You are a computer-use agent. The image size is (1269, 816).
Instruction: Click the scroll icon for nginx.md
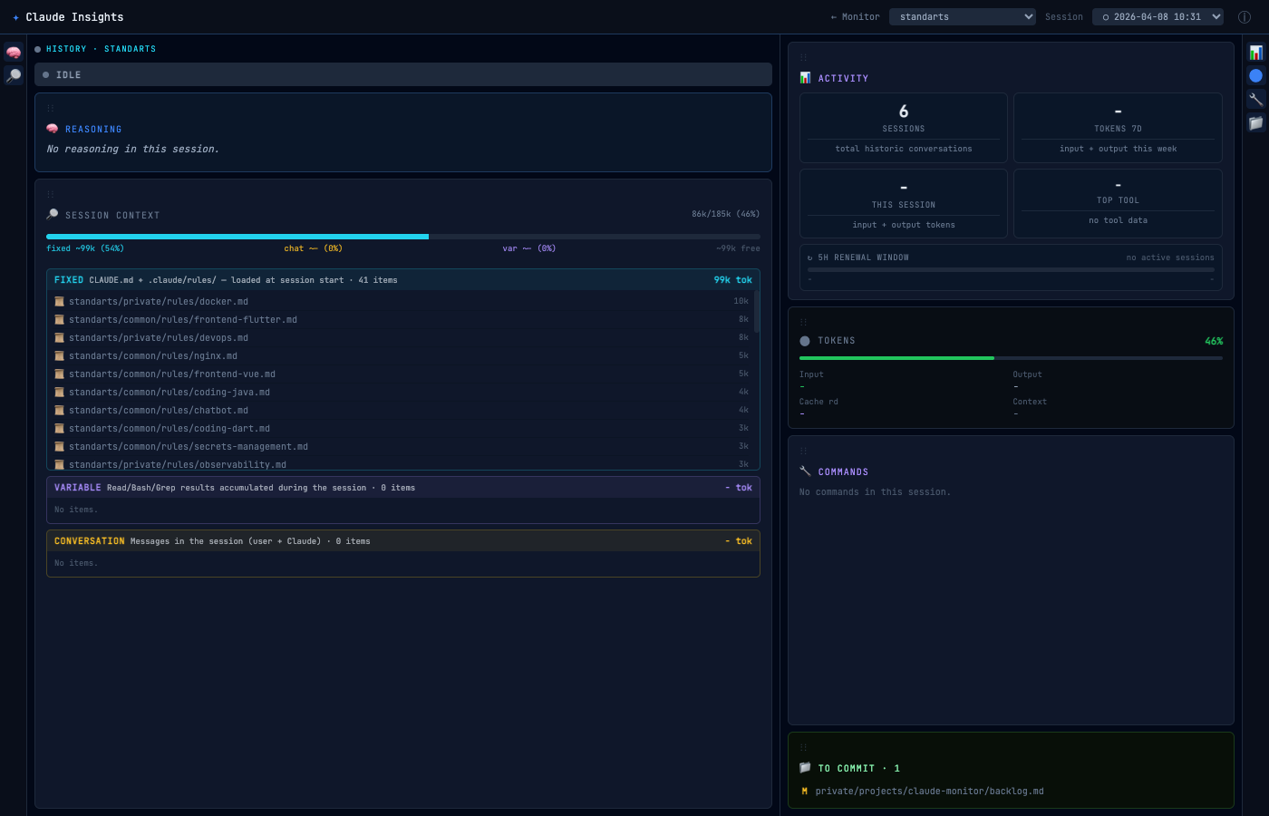[x=59, y=356]
